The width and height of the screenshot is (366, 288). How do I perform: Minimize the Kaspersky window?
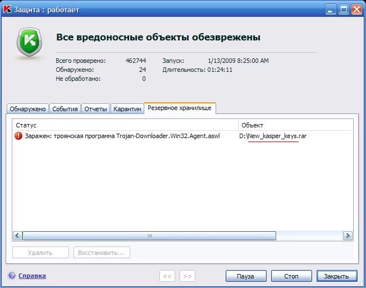(330, 10)
